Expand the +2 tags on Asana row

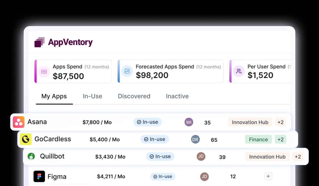(x=281, y=122)
